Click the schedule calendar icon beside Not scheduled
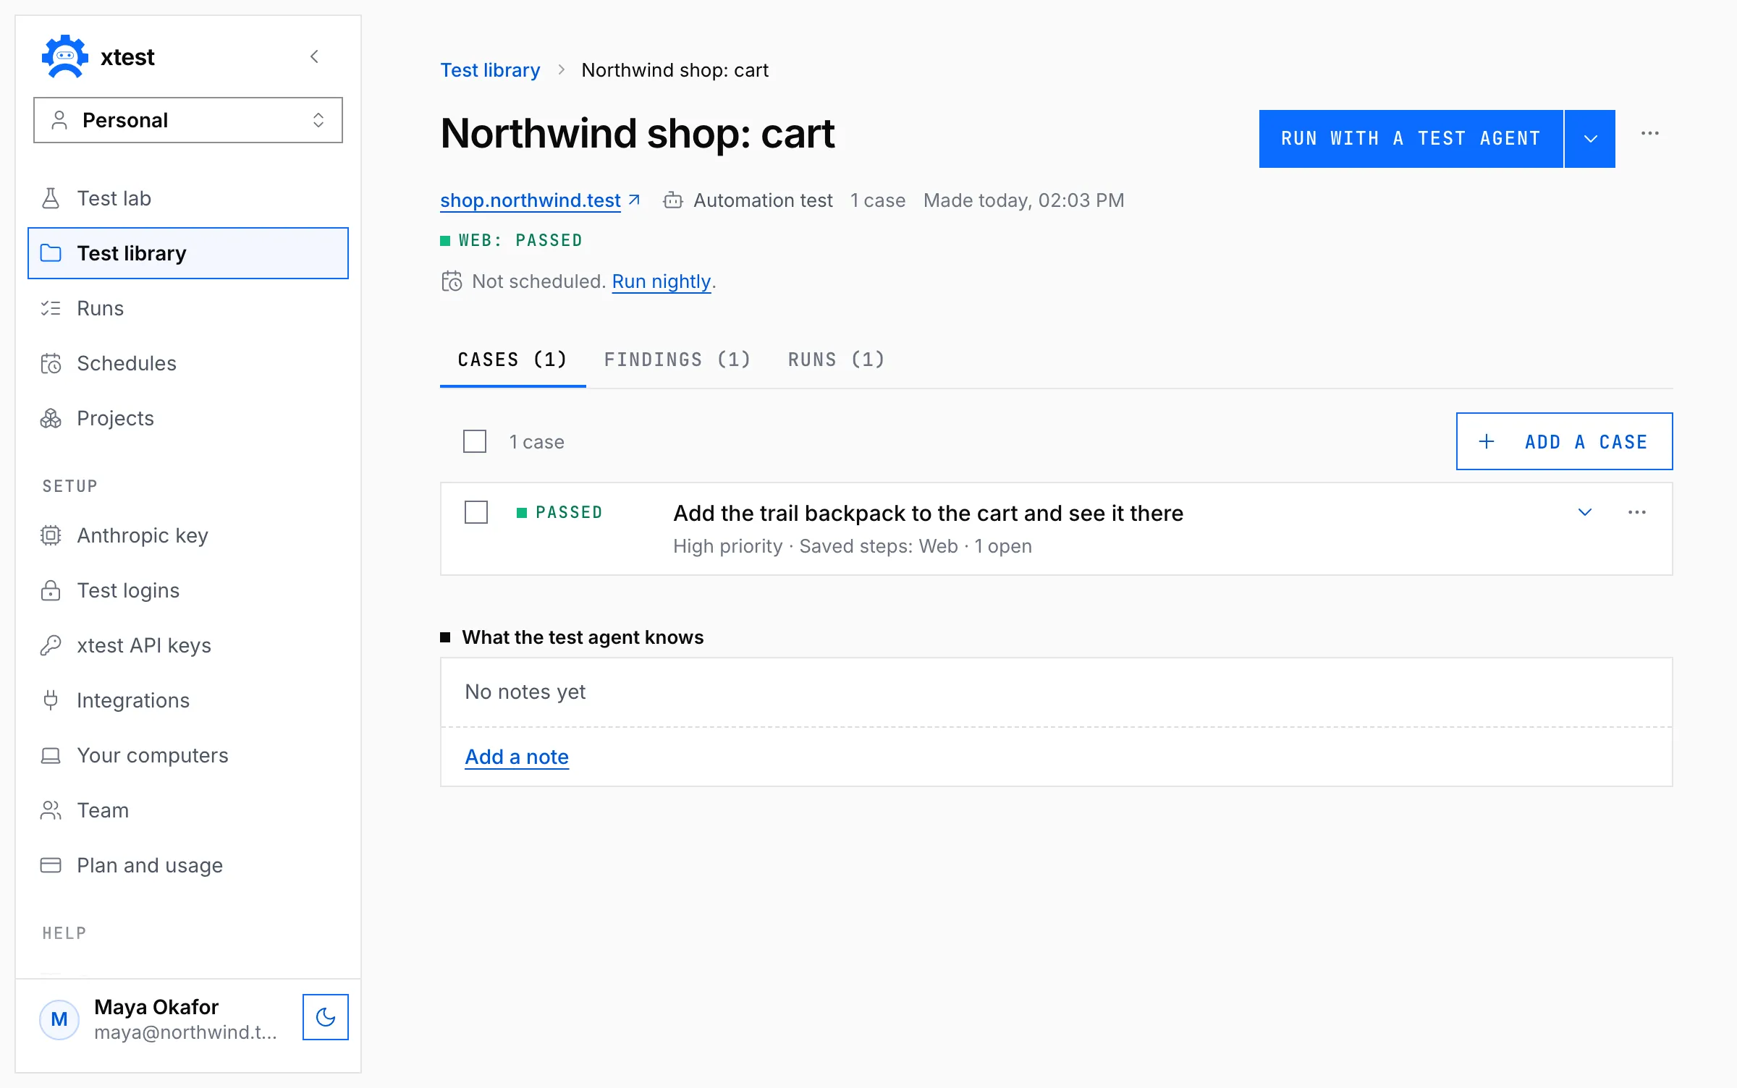 coord(452,281)
